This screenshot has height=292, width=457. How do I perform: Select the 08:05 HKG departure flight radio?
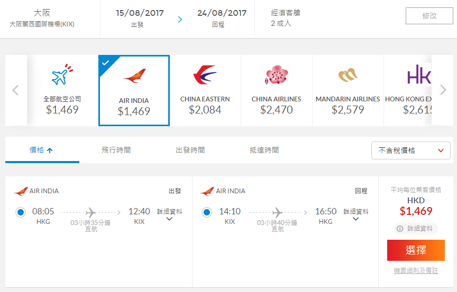tap(21, 212)
